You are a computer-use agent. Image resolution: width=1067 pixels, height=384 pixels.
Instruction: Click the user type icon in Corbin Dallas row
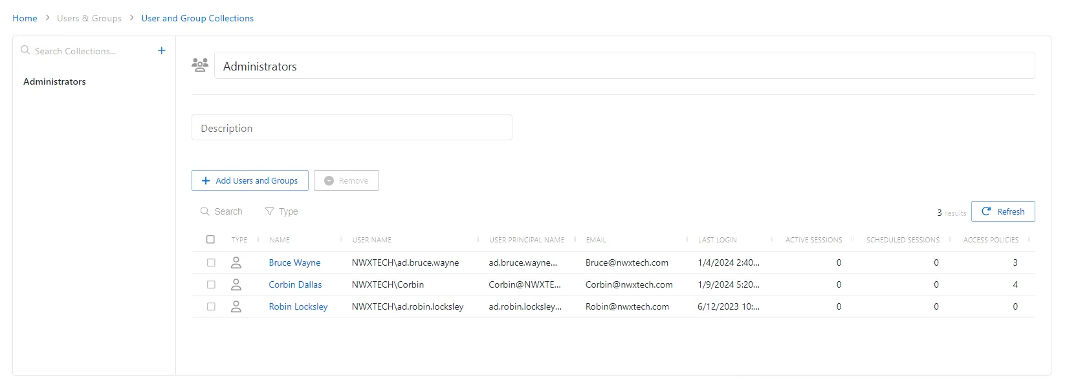[236, 284]
